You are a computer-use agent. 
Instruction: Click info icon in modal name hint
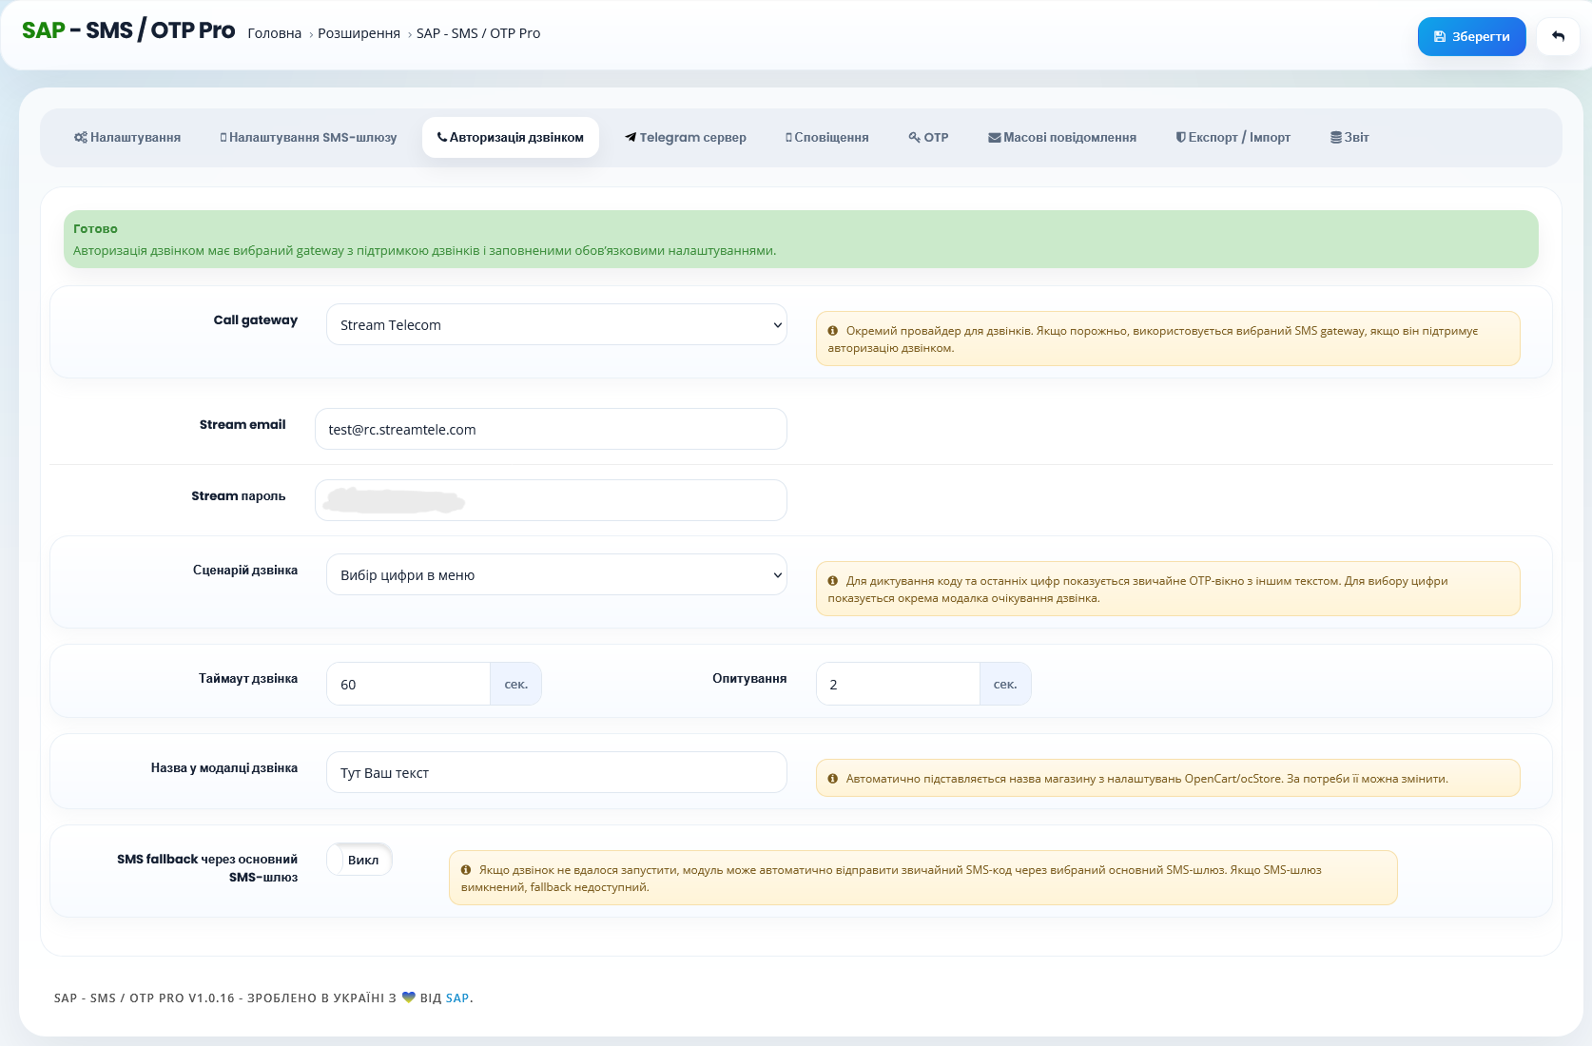point(833,779)
